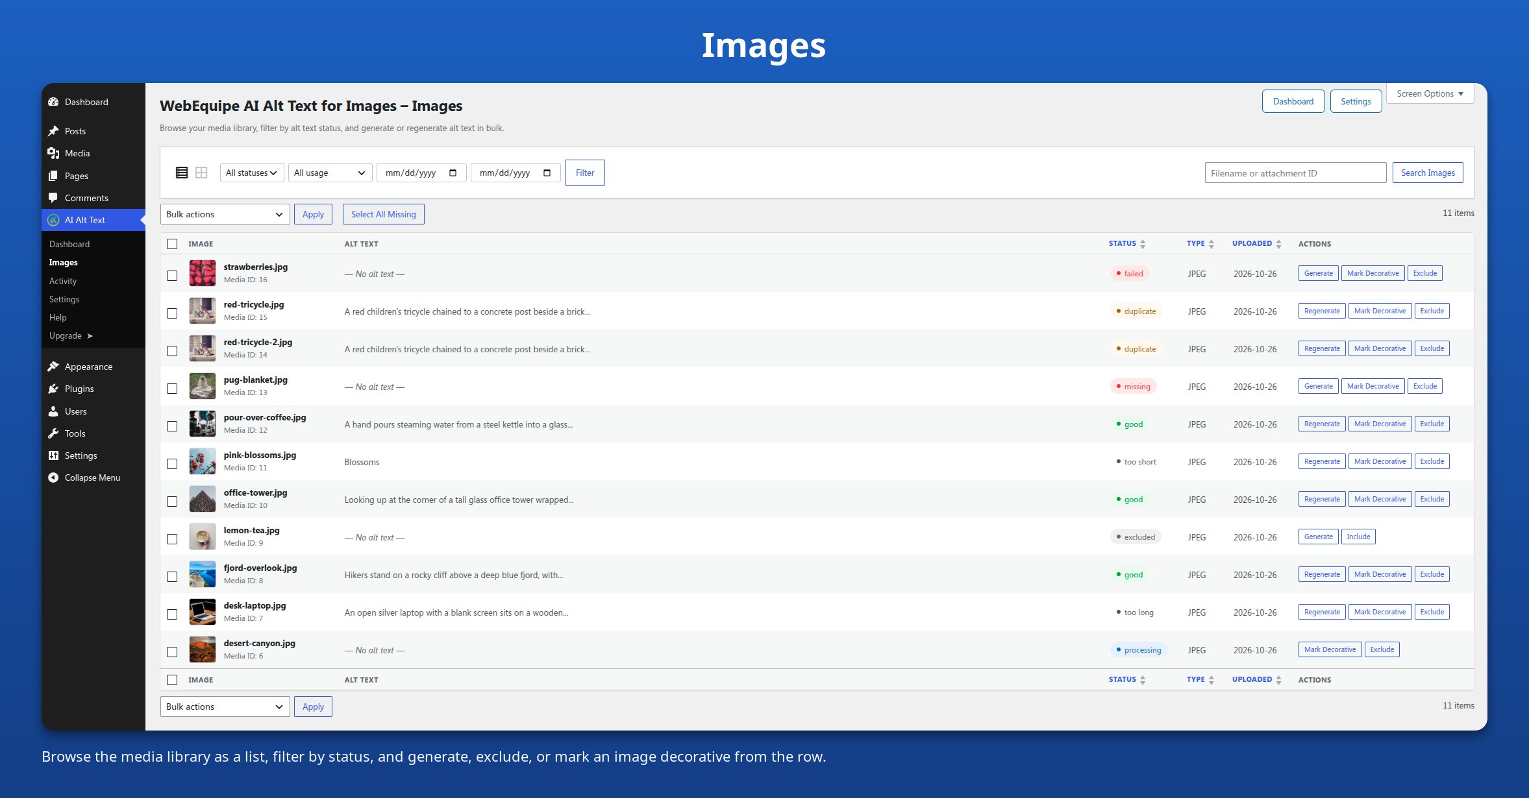The width and height of the screenshot is (1529, 798).
Task: Expand Screen Options panel
Action: 1430,93
